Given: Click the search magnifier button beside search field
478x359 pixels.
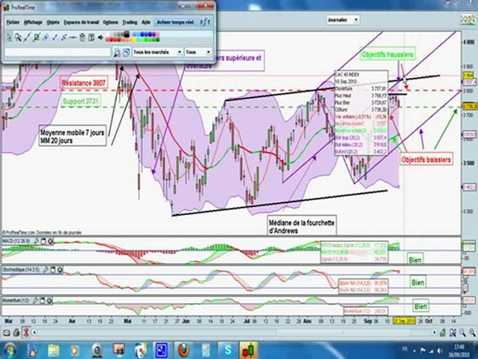Looking at the screenshot, I should point(117,52).
